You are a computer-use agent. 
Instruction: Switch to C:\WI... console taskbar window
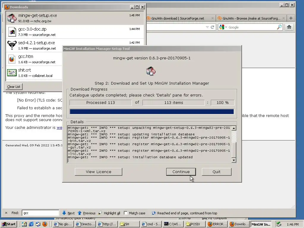(173, 224)
